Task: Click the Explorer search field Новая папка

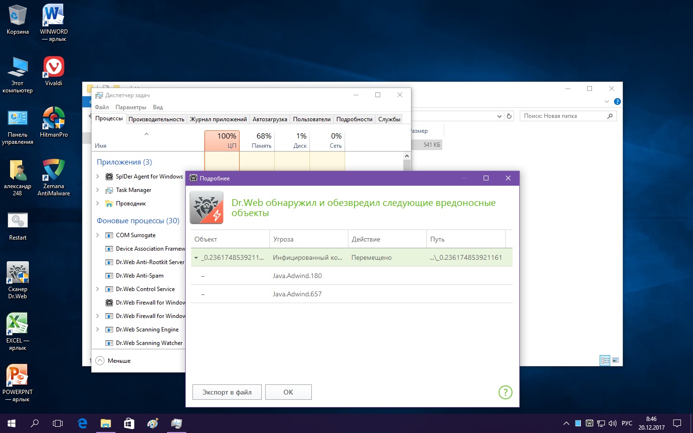Action: click(x=563, y=116)
